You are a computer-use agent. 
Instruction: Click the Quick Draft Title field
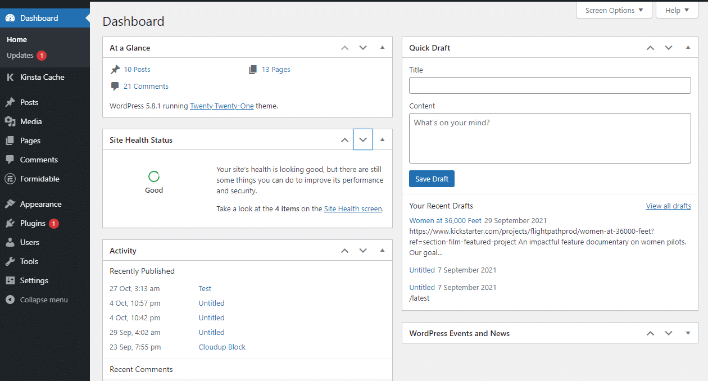(550, 85)
